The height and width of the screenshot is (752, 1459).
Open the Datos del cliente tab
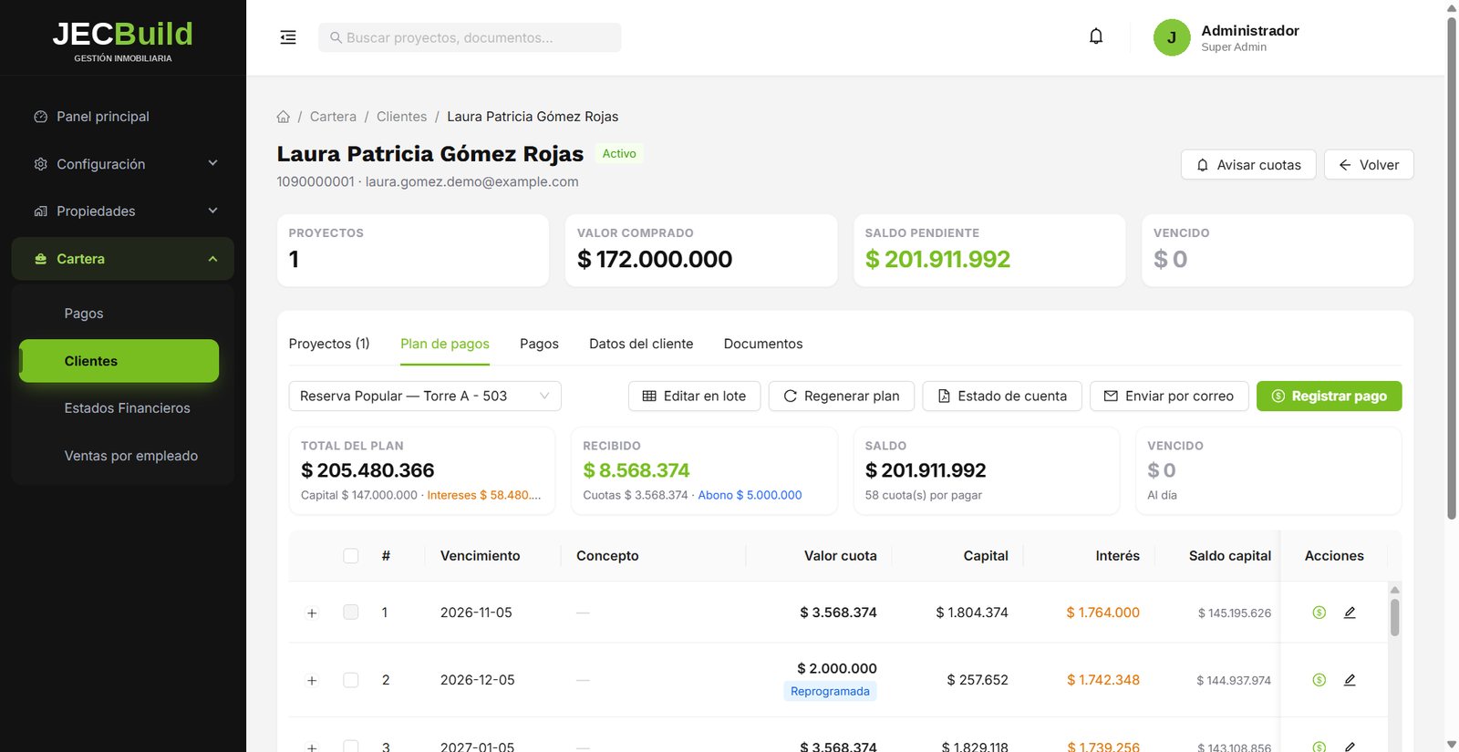(x=641, y=344)
